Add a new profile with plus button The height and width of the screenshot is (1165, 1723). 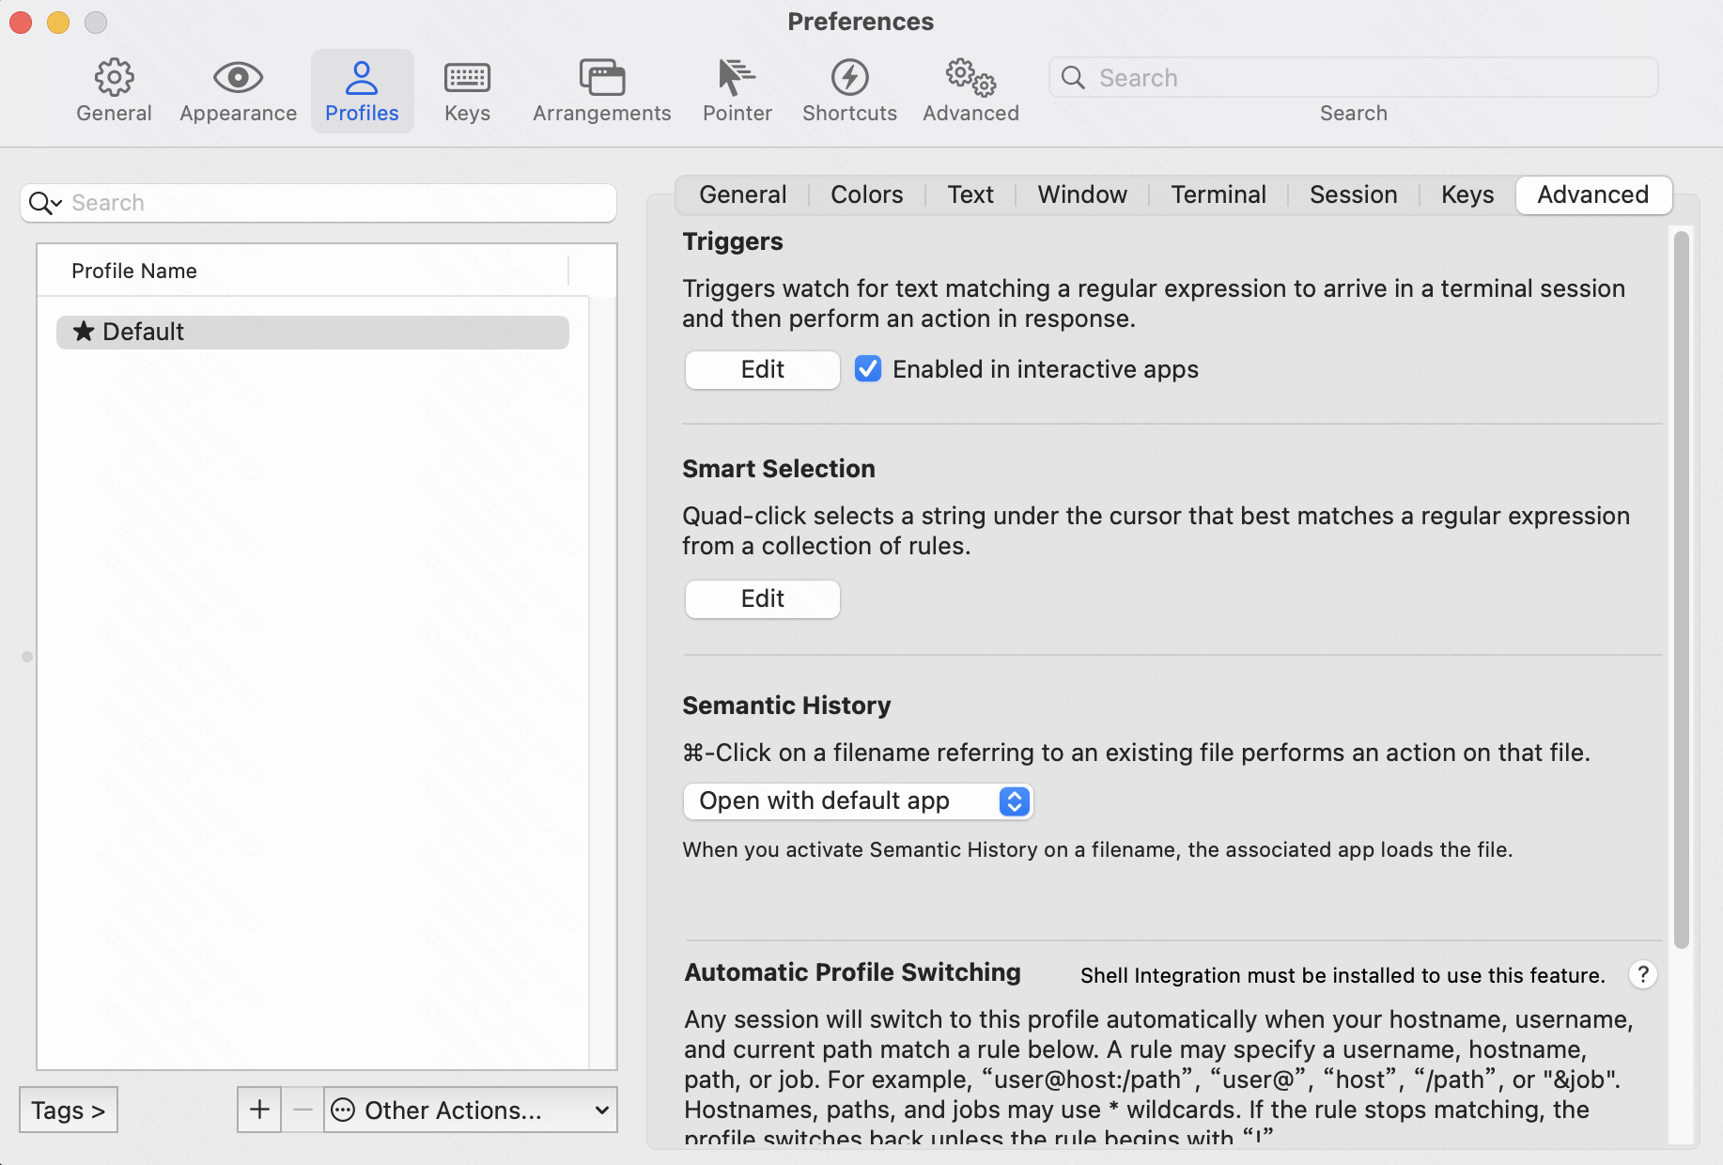point(259,1110)
